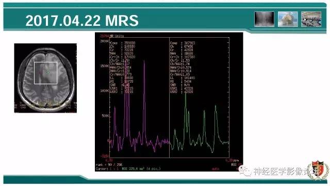Click the red voxel marker on the MRI
This screenshot has width=330, height=186.
coord(40,72)
